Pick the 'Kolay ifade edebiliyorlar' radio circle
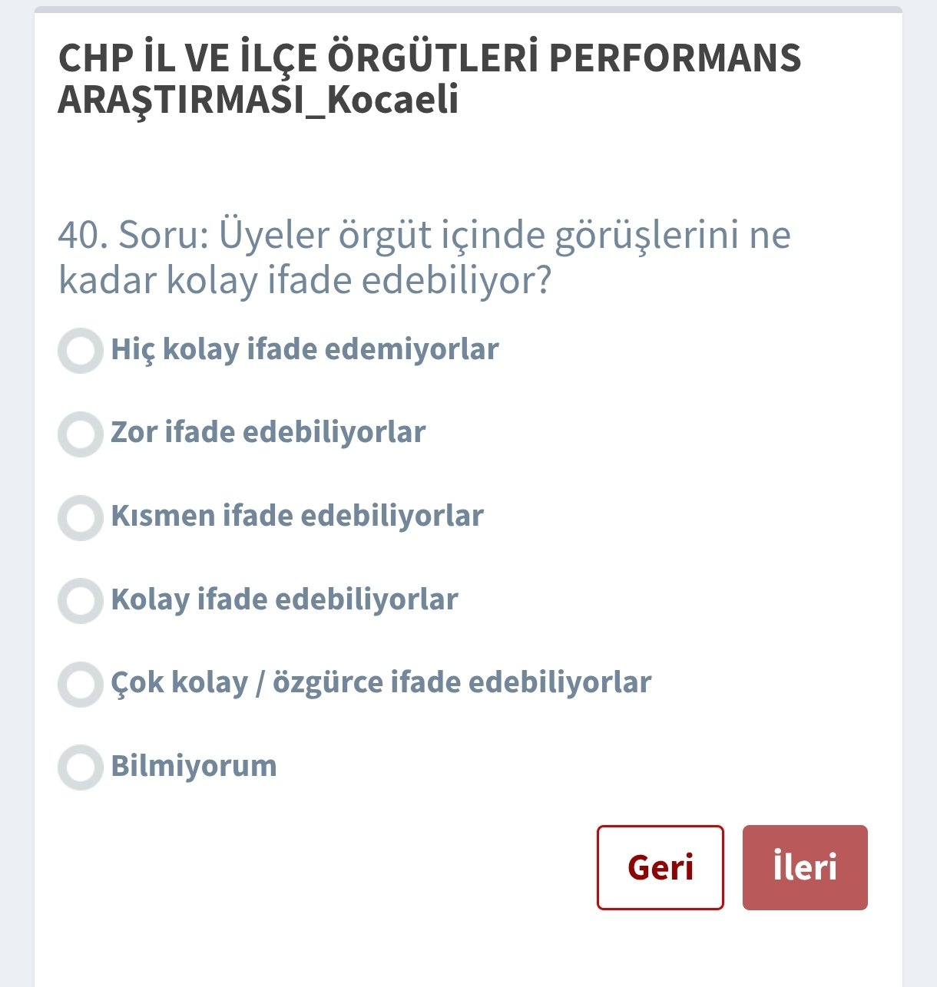Viewport: 937px width, 987px height. click(81, 601)
